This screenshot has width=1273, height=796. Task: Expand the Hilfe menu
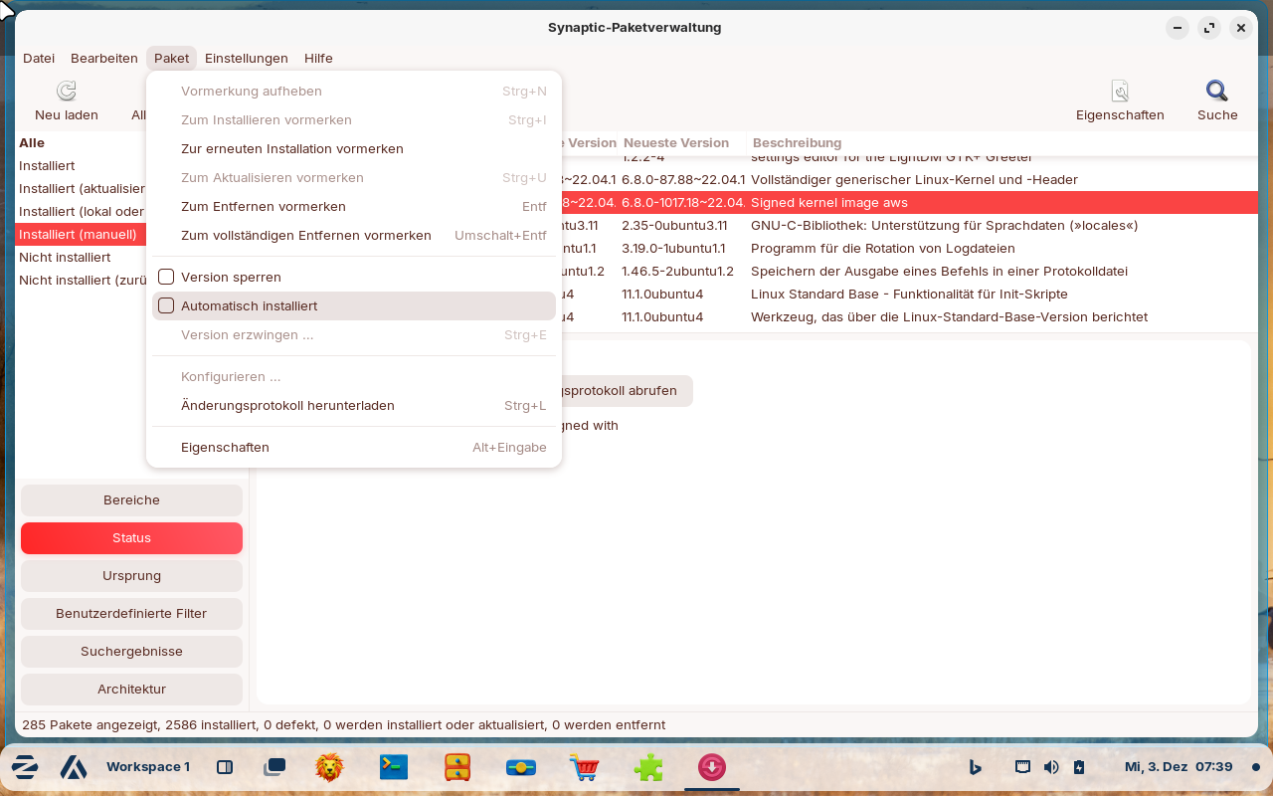click(x=318, y=59)
